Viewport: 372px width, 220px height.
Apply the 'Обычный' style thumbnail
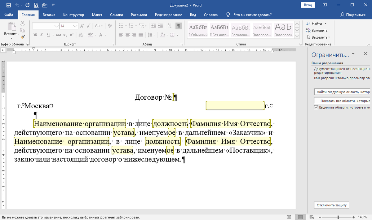click(198, 30)
